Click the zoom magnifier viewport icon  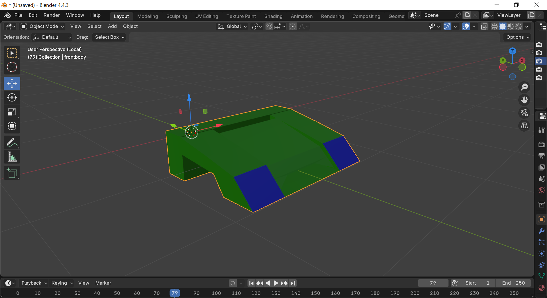click(524, 87)
